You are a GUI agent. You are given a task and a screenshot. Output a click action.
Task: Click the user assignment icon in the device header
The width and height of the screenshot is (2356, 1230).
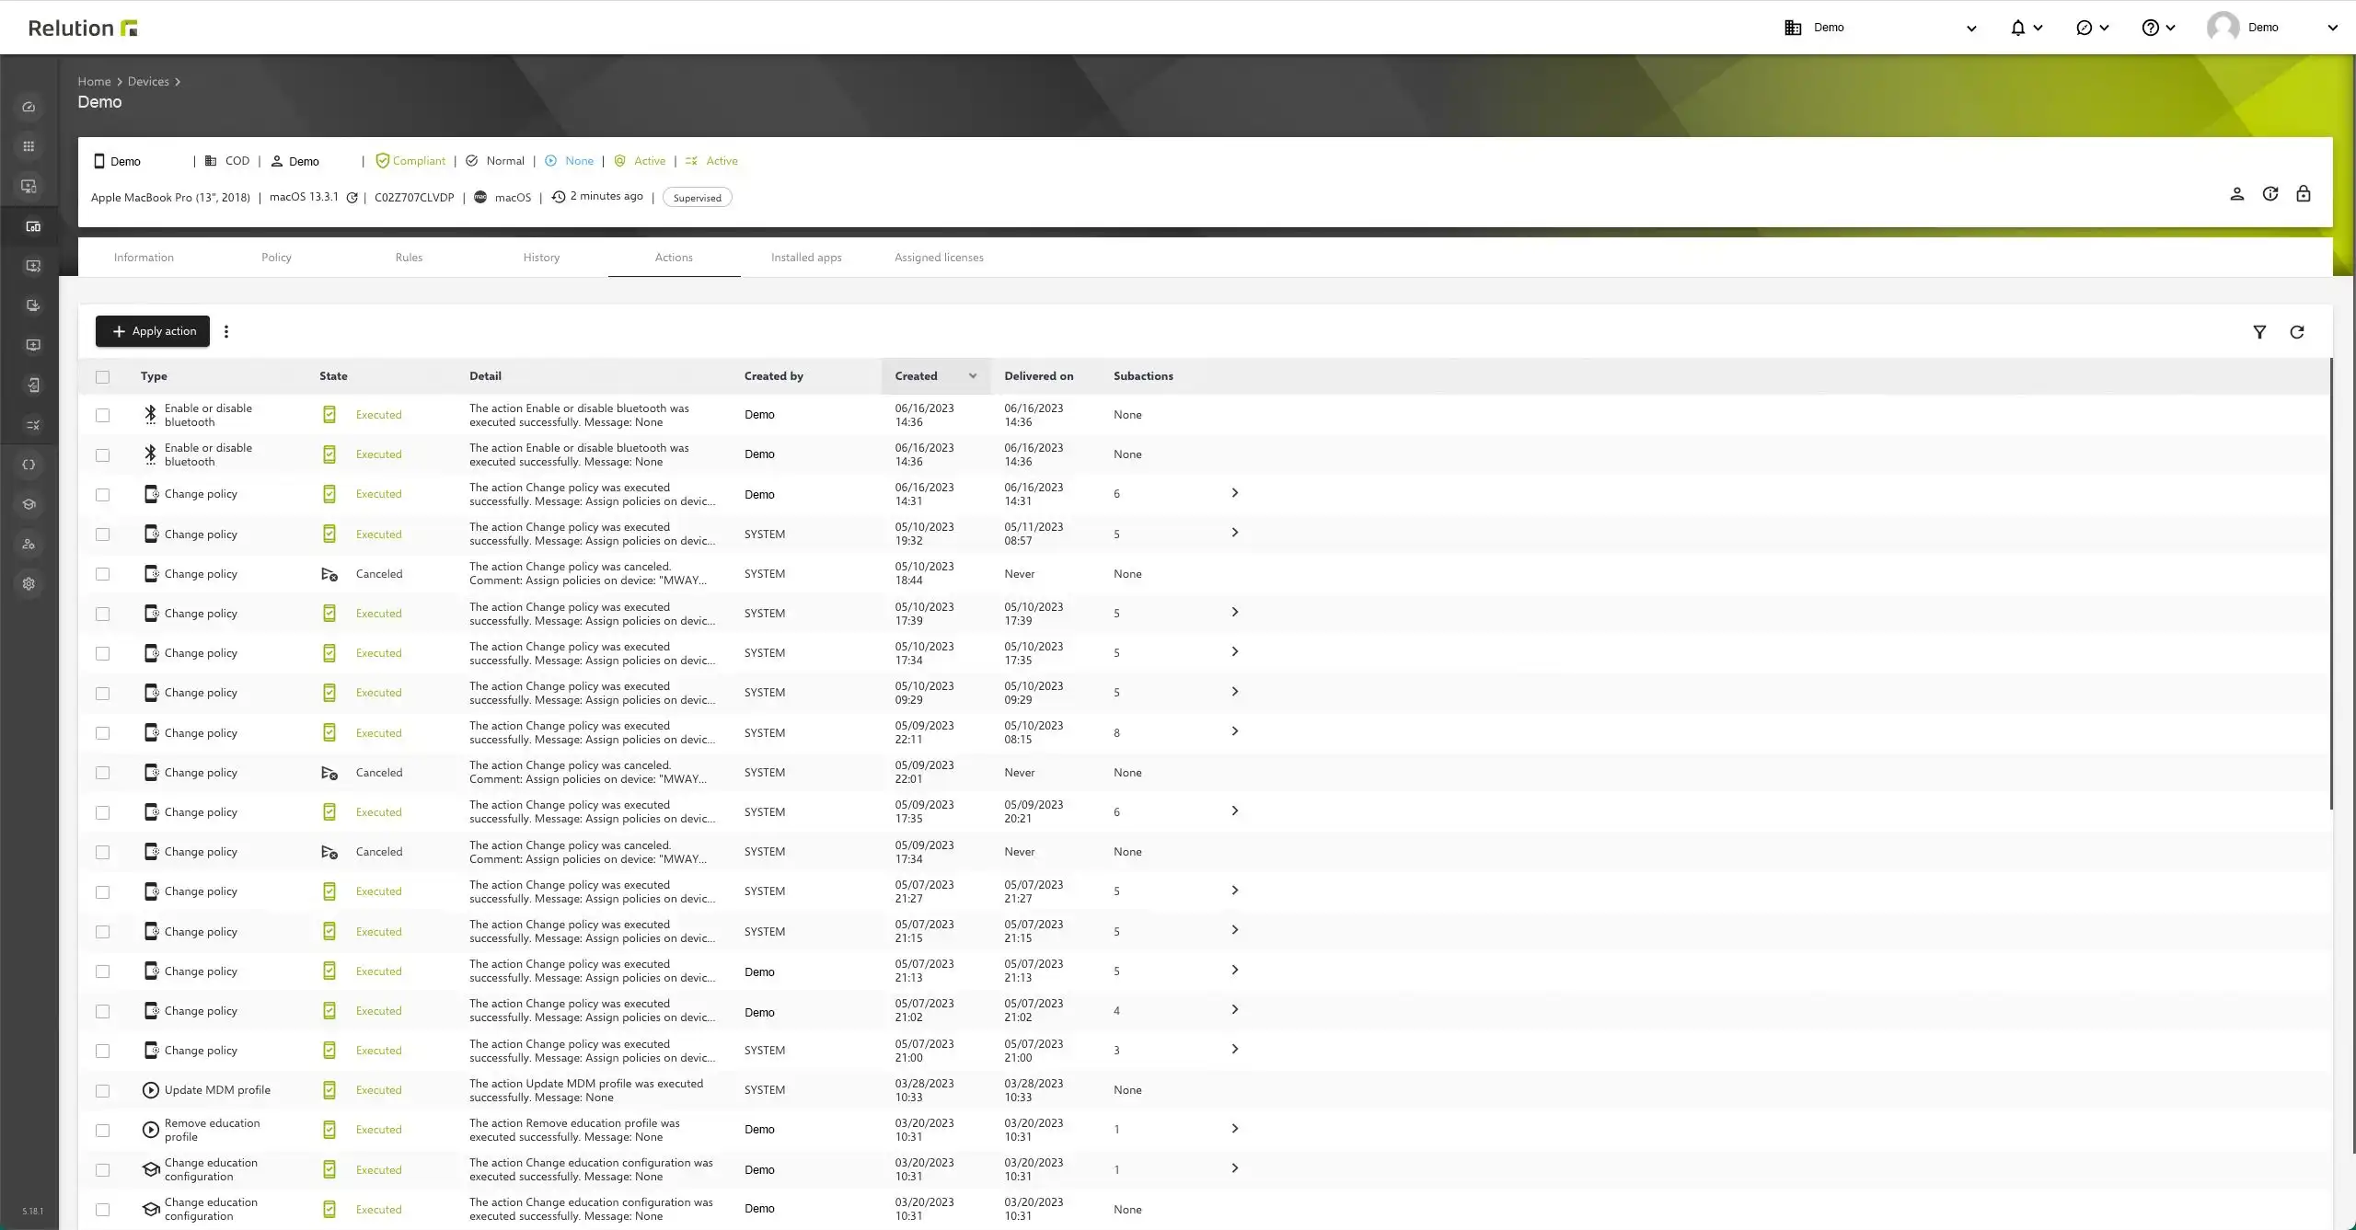click(x=2237, y=194)
